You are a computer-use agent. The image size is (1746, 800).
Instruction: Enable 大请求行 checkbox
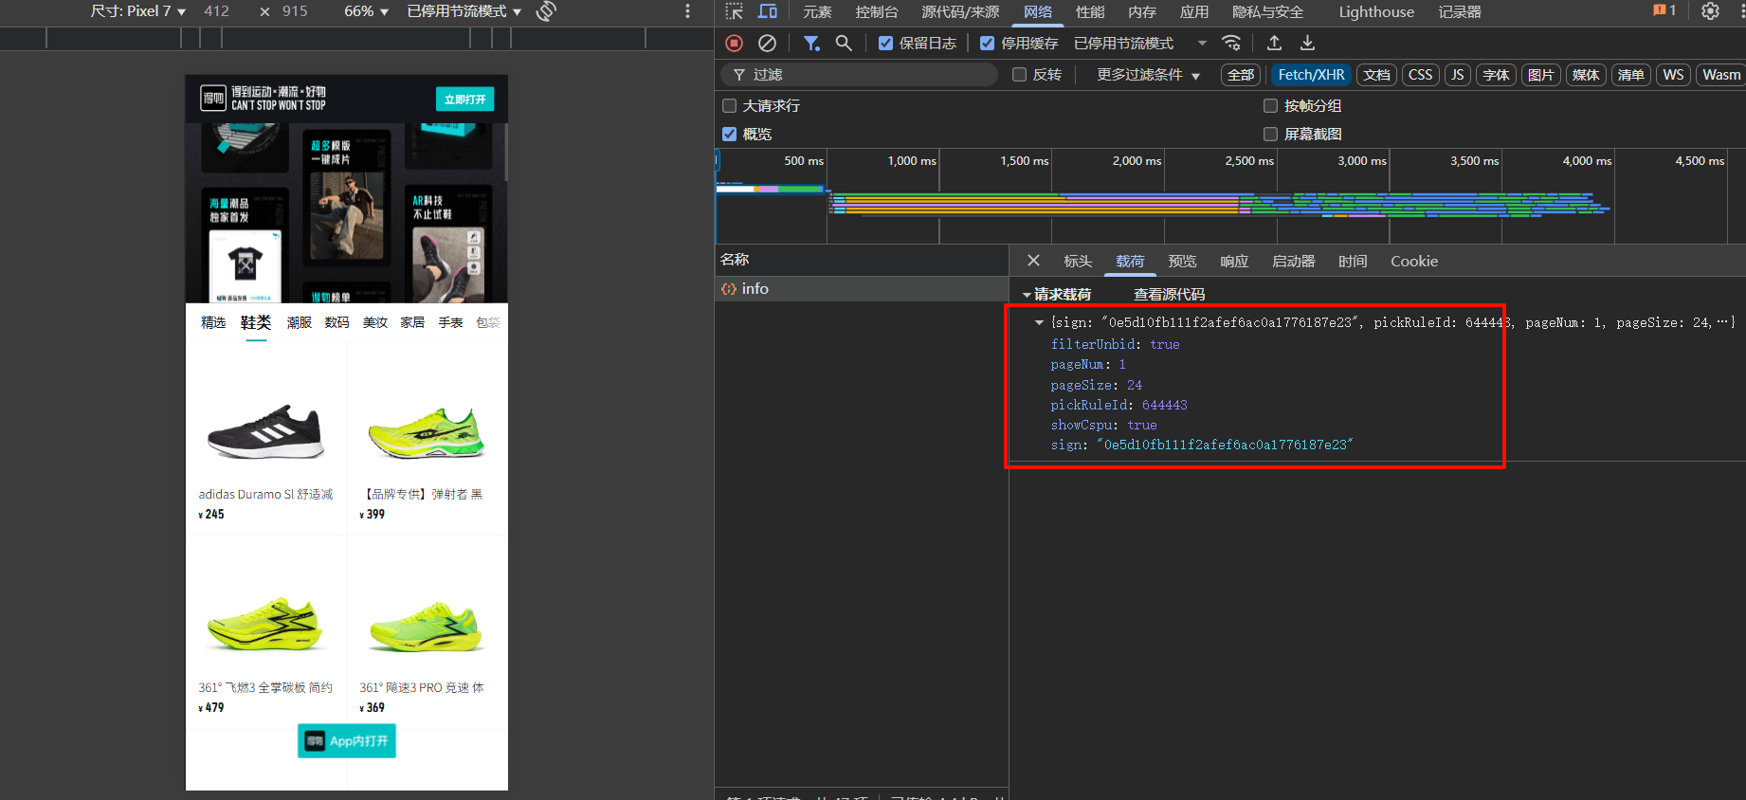[729, 106]
